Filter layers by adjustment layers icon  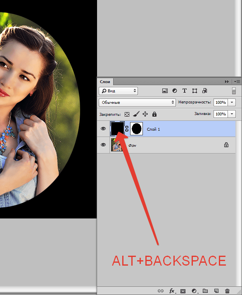point(175,91)
